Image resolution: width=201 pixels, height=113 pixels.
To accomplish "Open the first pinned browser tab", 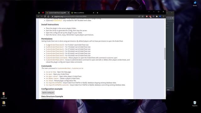I will (x=39, y=13).
